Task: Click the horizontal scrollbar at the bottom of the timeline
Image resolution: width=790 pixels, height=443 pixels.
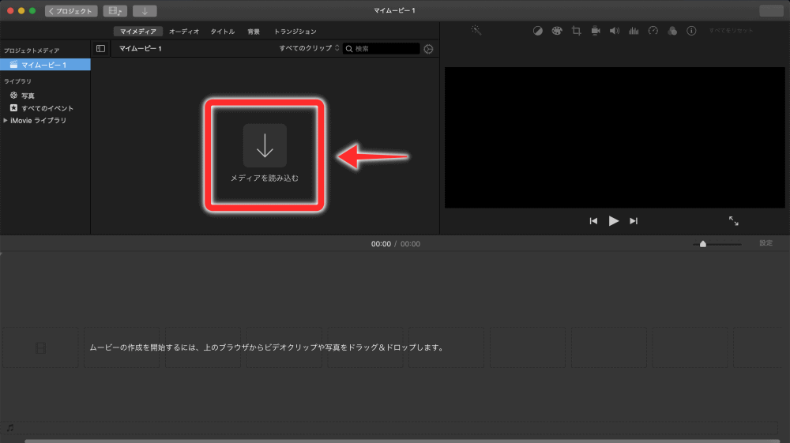Action: pos(402,441)
